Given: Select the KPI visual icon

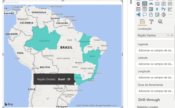Looking at the screenshot, I should [x=170, y=4].
